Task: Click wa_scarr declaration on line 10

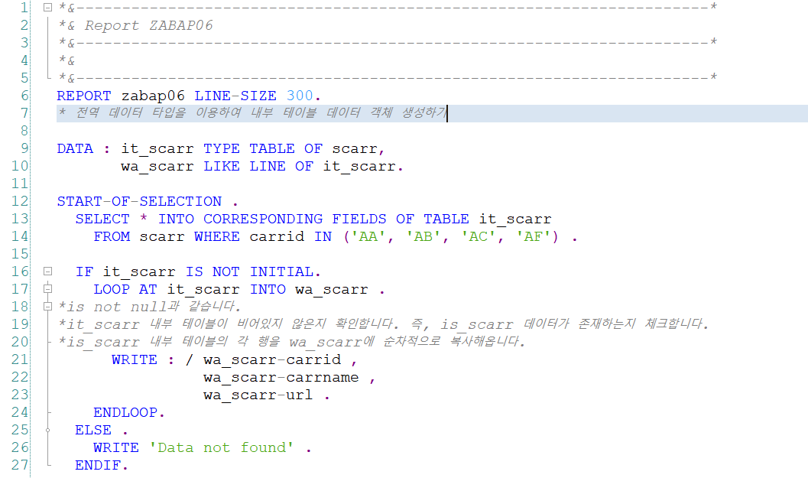Action: point(157,167)
